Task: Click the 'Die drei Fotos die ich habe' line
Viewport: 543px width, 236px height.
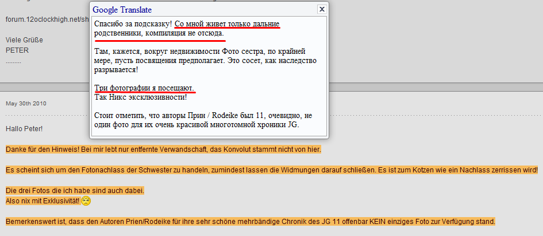Action: coord(75,190)
